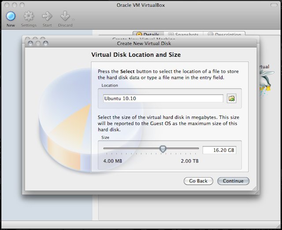Click the dialog's bottom-right resize grip

point(255,189)
